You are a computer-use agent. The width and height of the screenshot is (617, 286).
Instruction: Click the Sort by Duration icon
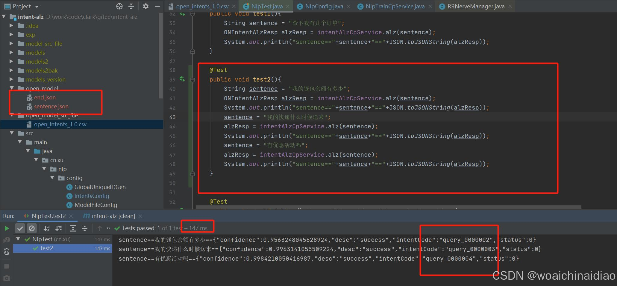[59, 228]
